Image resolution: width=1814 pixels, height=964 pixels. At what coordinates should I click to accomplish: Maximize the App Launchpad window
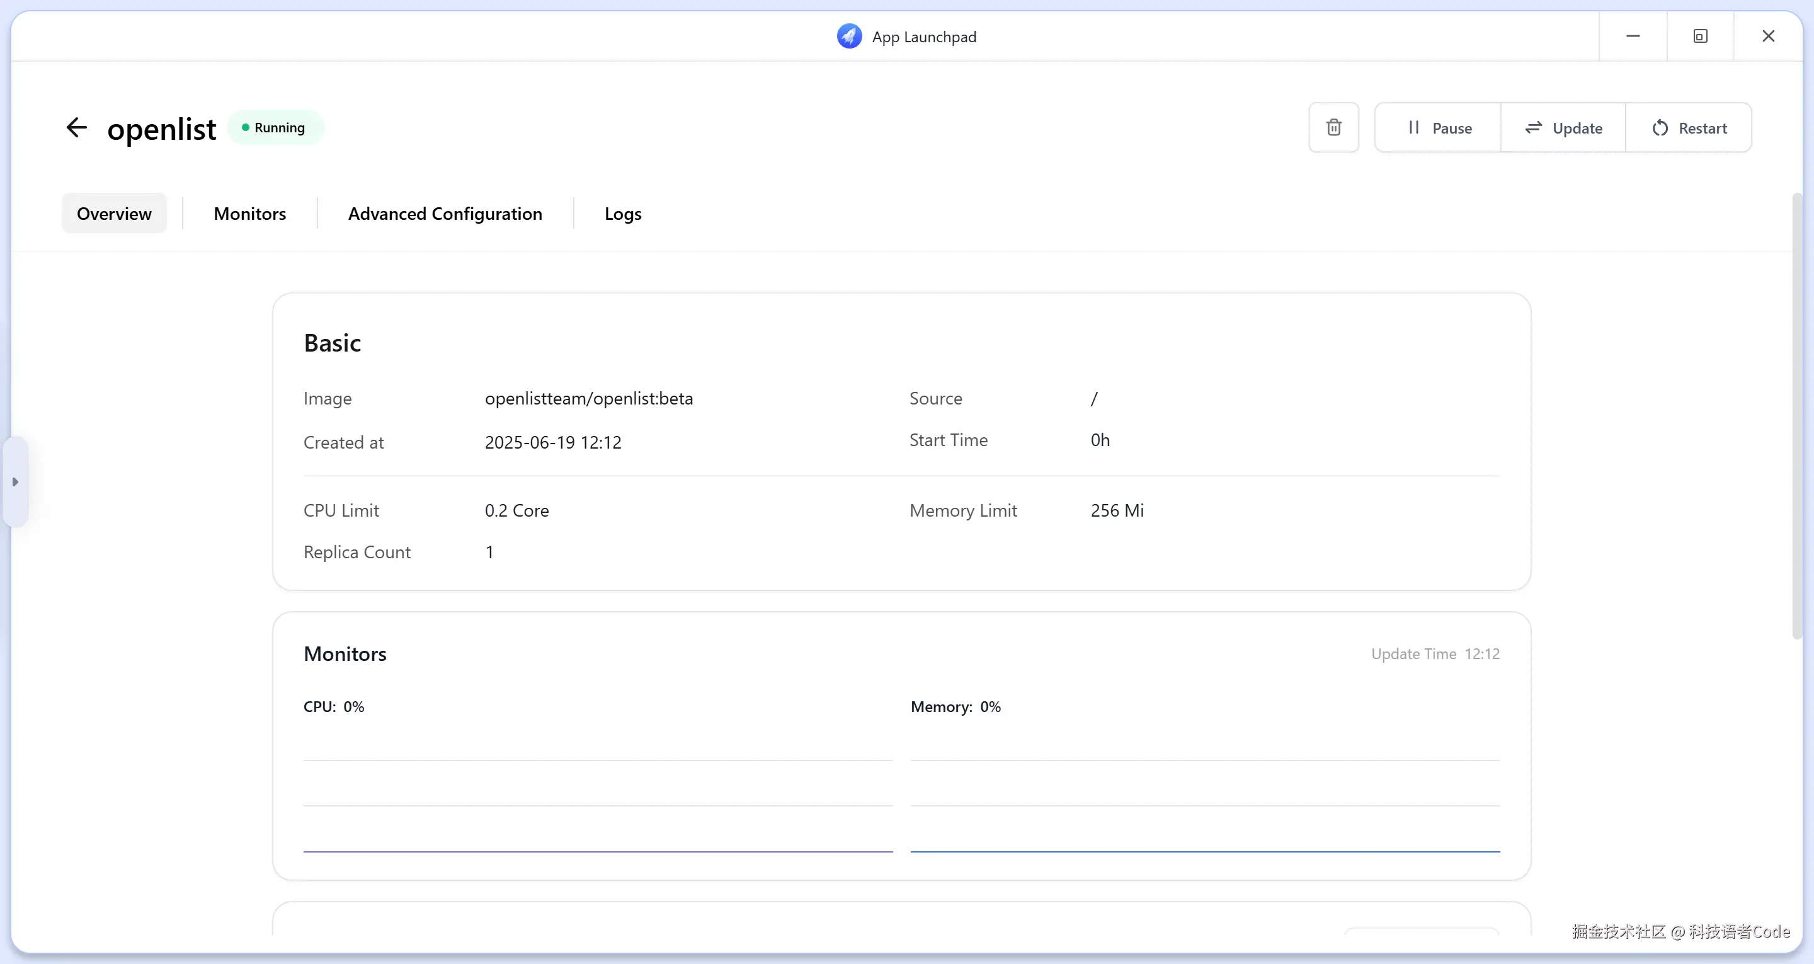(x=1700, y=36)
